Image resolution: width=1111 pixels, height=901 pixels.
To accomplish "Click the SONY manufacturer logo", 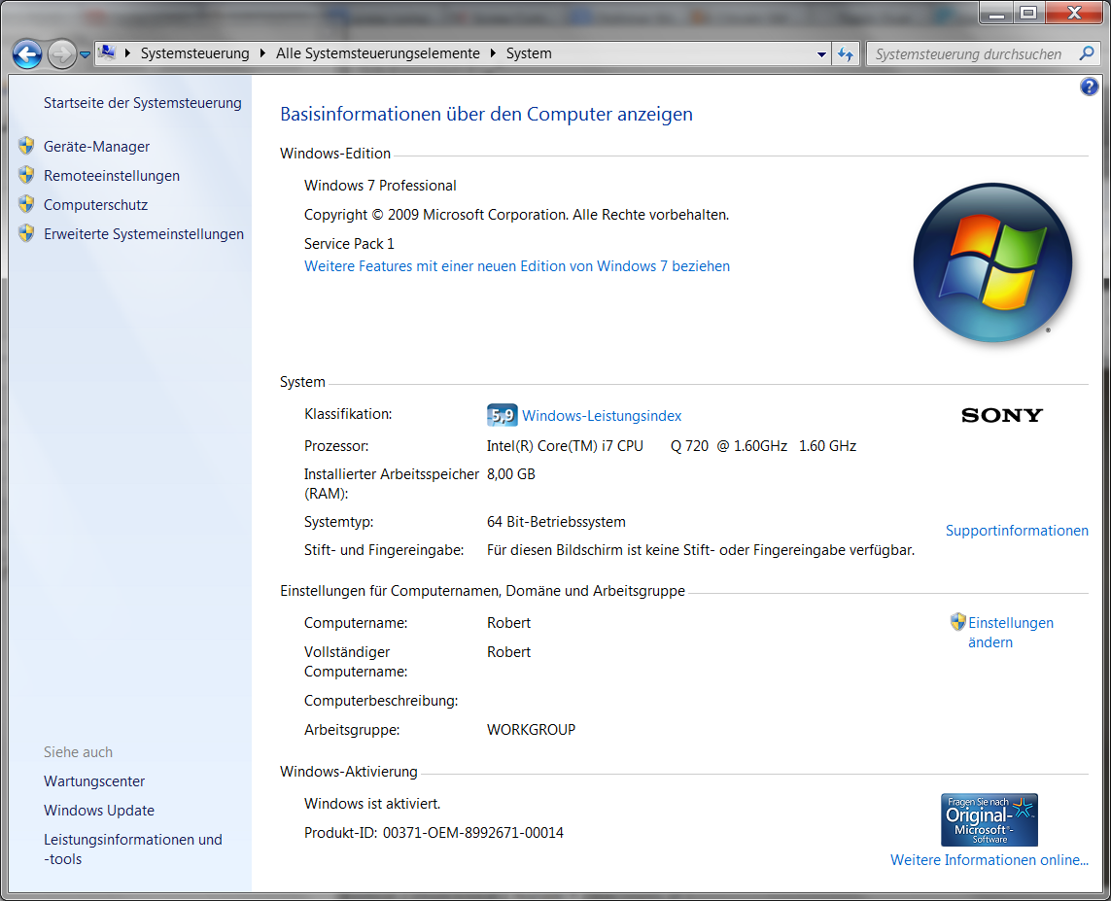I will [x=1002, y=415].
